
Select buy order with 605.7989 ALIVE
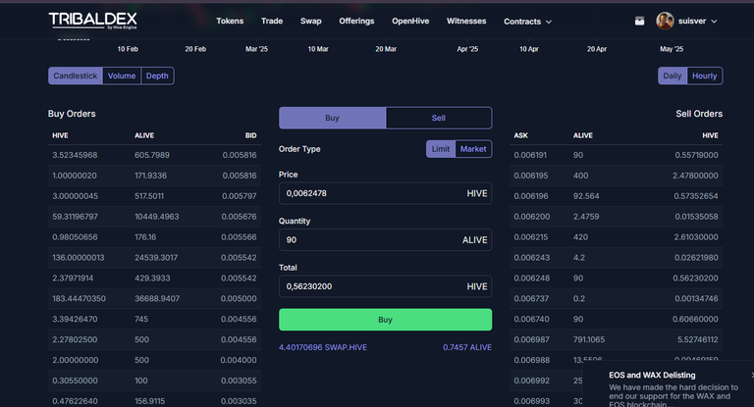click(x=154, y=155)
